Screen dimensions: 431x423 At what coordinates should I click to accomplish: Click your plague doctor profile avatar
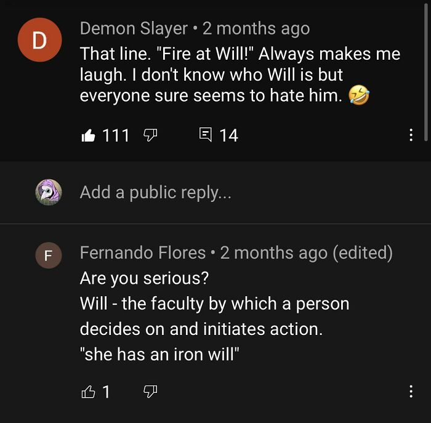48,192
